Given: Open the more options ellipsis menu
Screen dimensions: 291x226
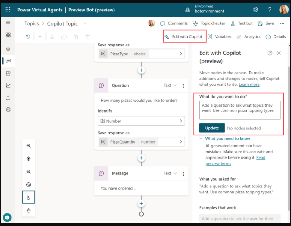Looking at the screenshot, I should [x=282, y=23].
